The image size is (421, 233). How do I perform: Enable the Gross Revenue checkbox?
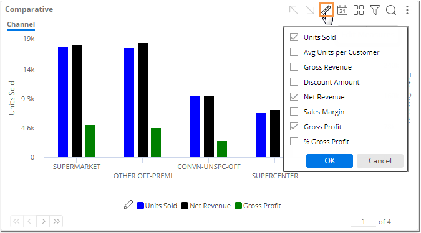(294, 67)
